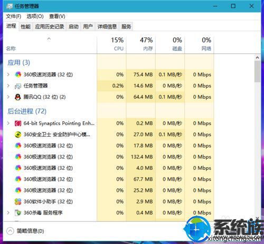This screenshot has height=244, width=264.
Task: Click sort arrow above the 名称 column
Action: tap(49, 38)
